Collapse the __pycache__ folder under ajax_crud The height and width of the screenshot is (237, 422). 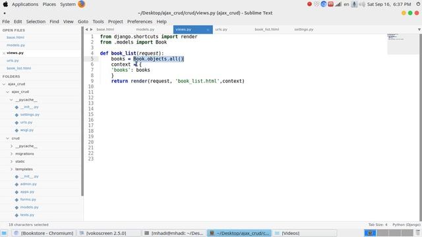(x=11, y=99)
